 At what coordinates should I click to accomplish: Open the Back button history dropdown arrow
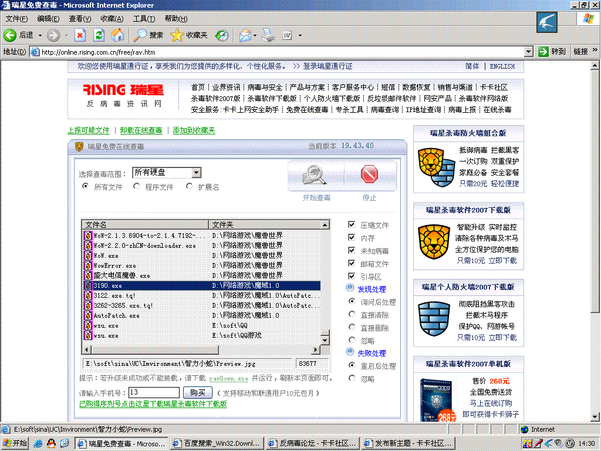coord(40,35)
